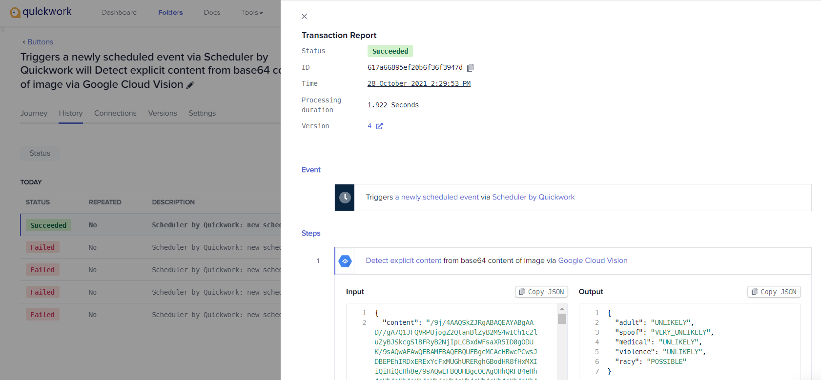
Task: Click "medical": "UNLIKELY" line in Output
Action: click(658, 342)
